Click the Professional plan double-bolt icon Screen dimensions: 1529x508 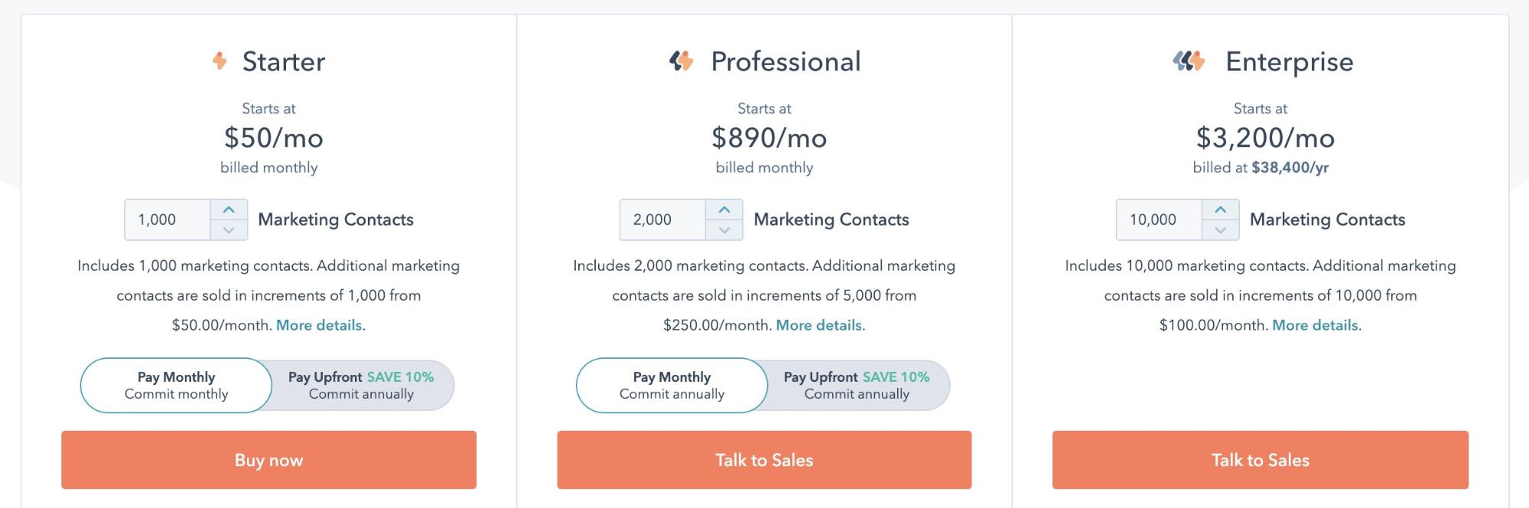tap(683, 59)
